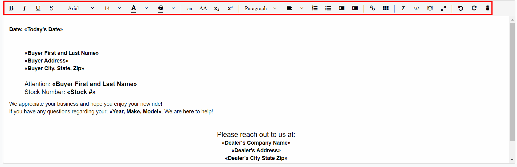
Task: Switch to HTML code view
Action: (416, 8)
